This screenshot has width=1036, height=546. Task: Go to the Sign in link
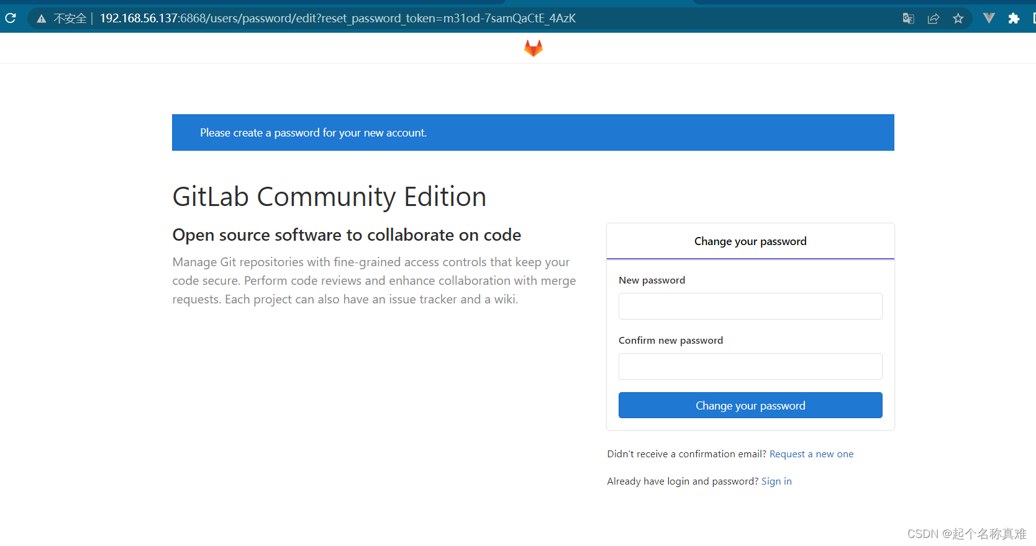click(x=776, y=481)
